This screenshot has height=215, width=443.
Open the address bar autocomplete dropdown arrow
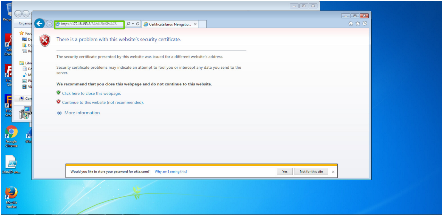click(x=133, y=24)
